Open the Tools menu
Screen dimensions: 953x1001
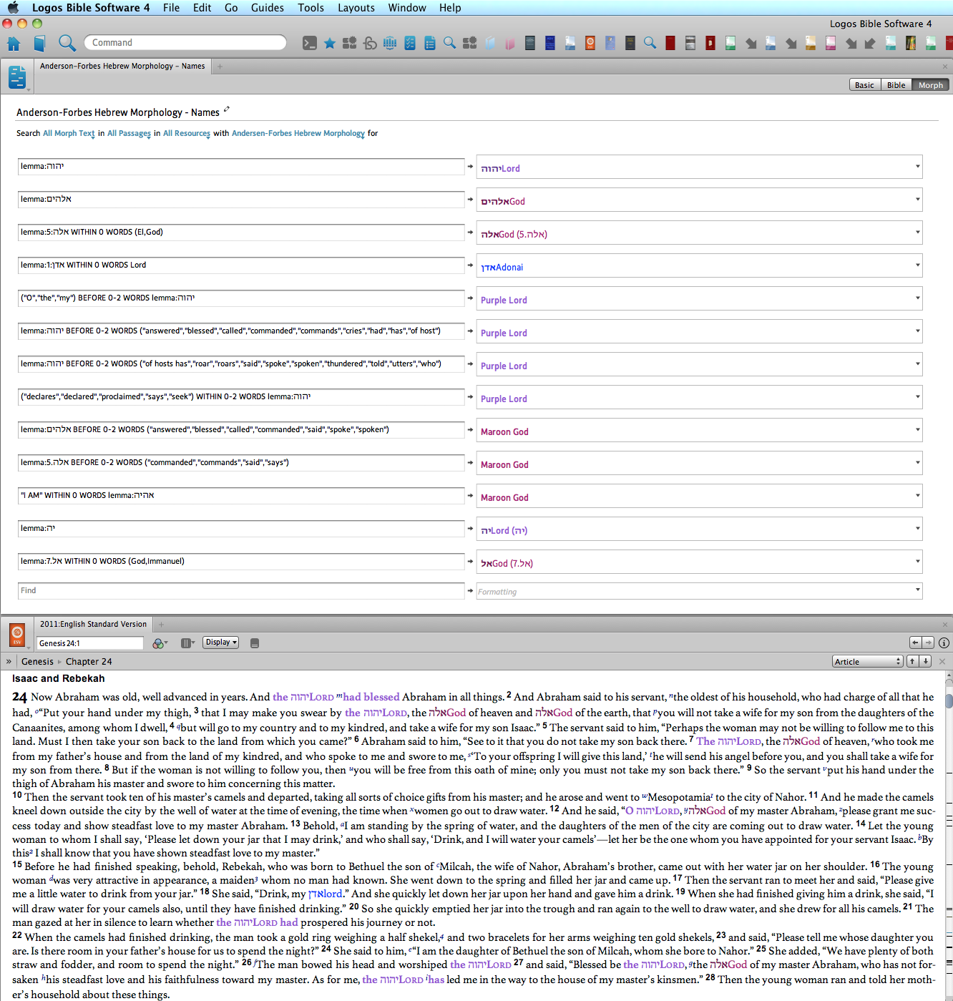click(311, 8)
